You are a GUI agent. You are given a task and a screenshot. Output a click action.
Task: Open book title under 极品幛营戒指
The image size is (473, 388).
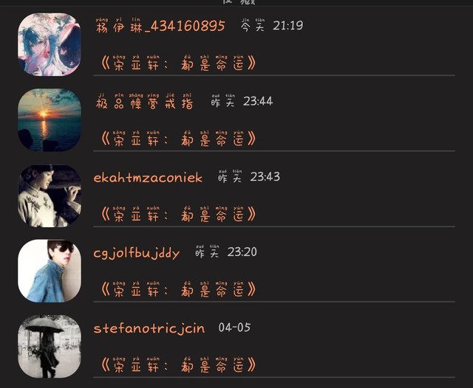coord(178,139)
